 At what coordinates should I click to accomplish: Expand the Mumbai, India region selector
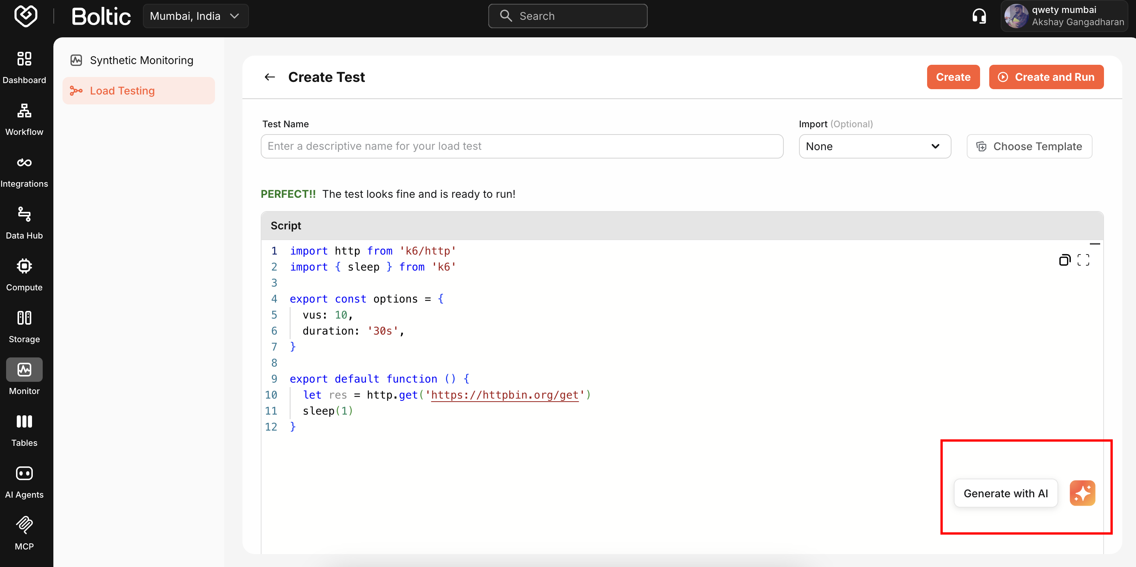(x=195, y=15)
